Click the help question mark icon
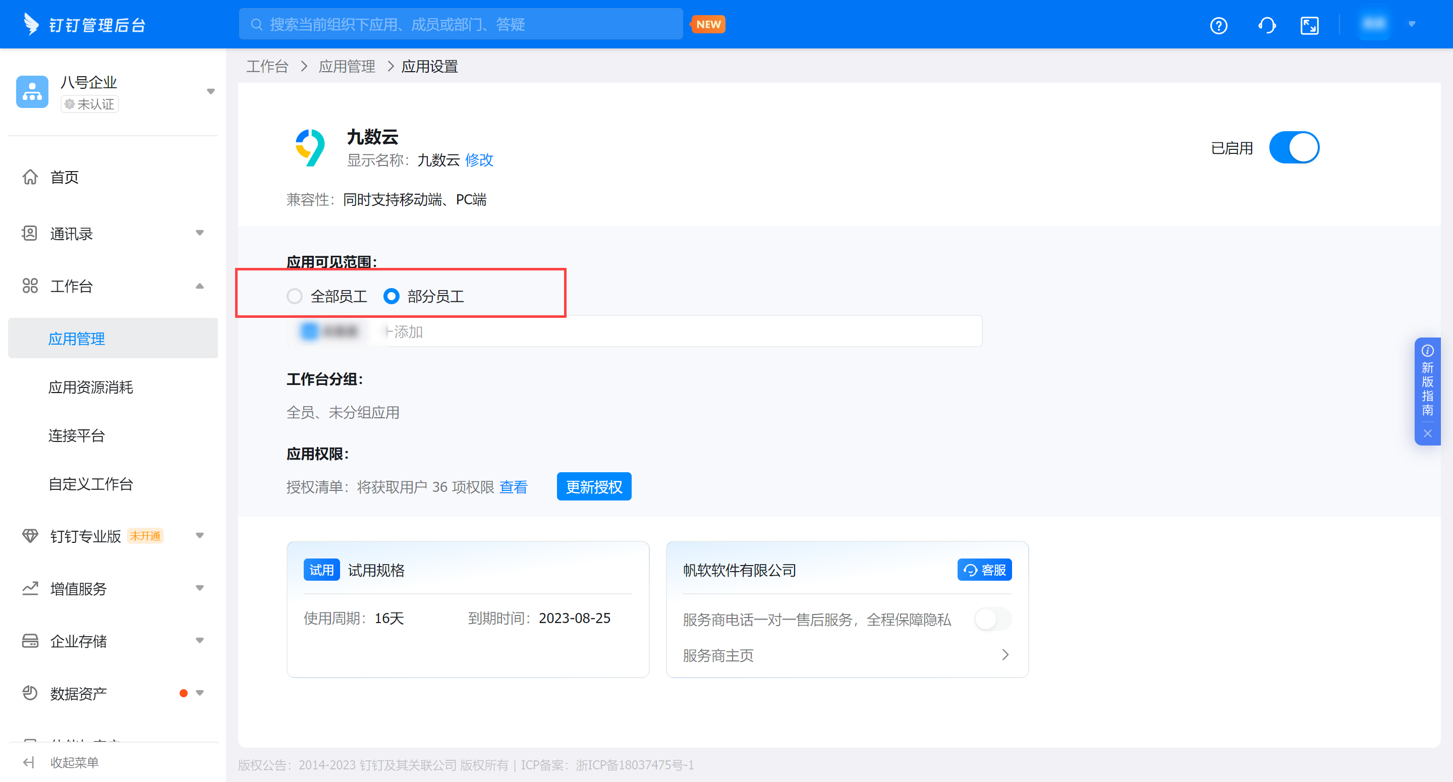This screenshot has height=782, width=1453. tap(1218, 25)
